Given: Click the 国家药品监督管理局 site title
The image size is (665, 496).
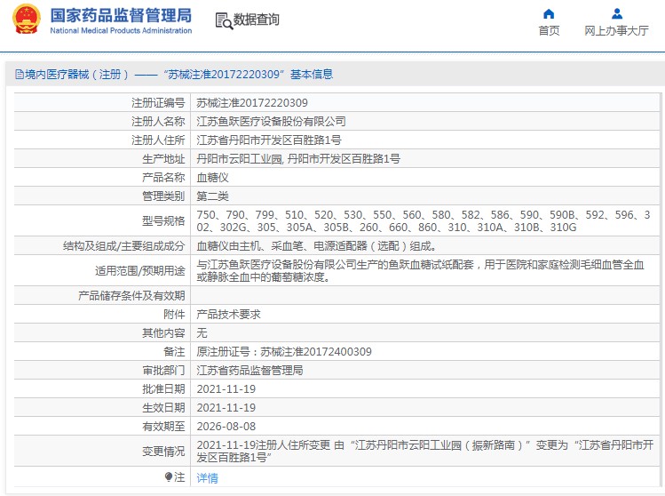Looking at the screenshot, I should [121, 15].
